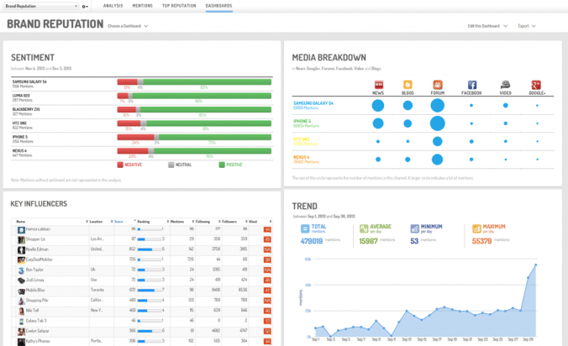Screen dimensions: 568x346
Task: Click the Maximum per day icon
Action: 476,228
